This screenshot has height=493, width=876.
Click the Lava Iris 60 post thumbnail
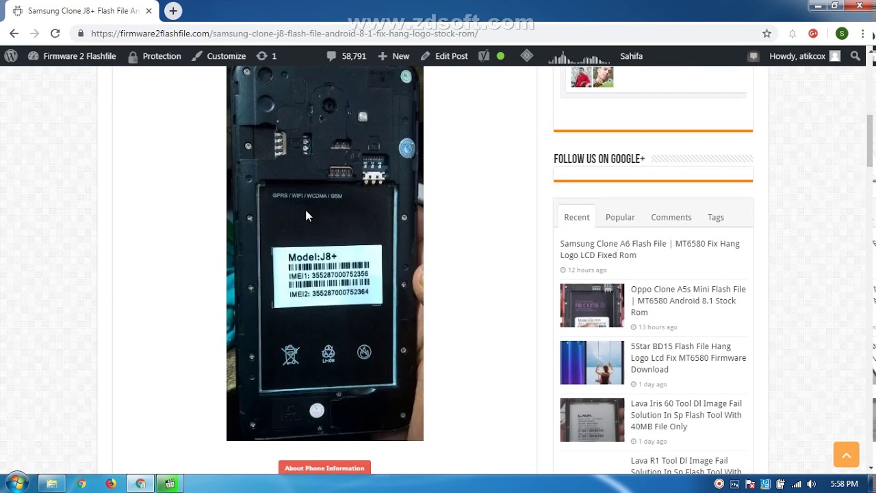592,420
